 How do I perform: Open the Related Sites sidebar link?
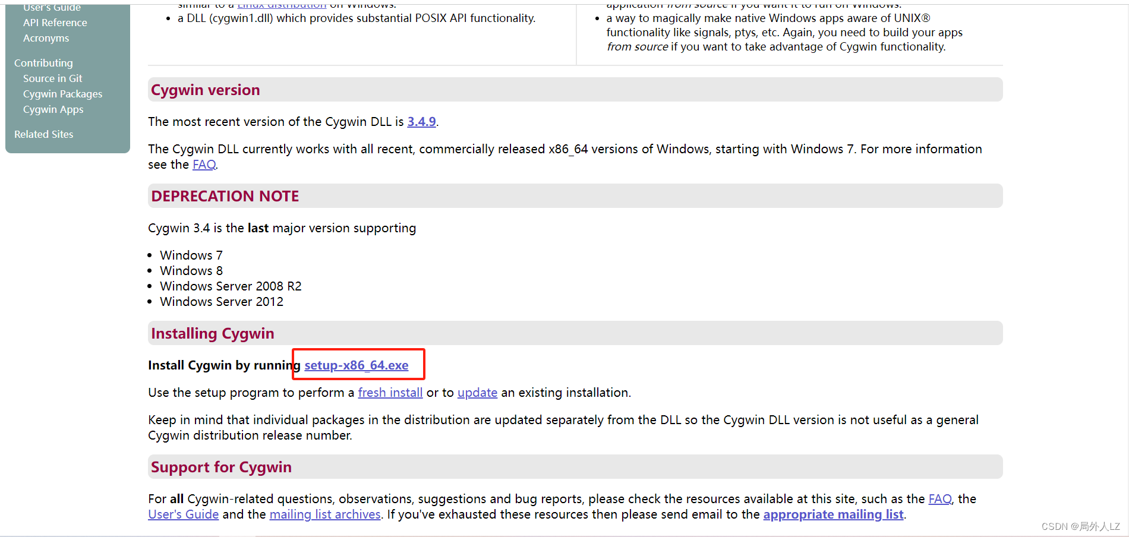click(x=43, y=134)
